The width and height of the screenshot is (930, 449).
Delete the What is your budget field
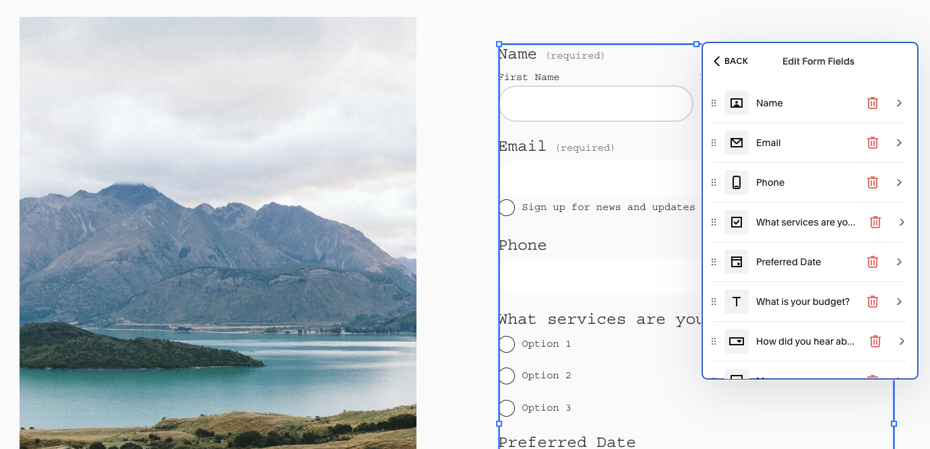(873, 302)
